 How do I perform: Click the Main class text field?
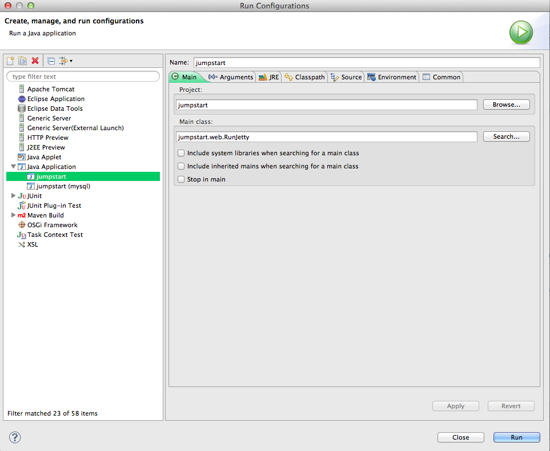[x=327, y=137]
